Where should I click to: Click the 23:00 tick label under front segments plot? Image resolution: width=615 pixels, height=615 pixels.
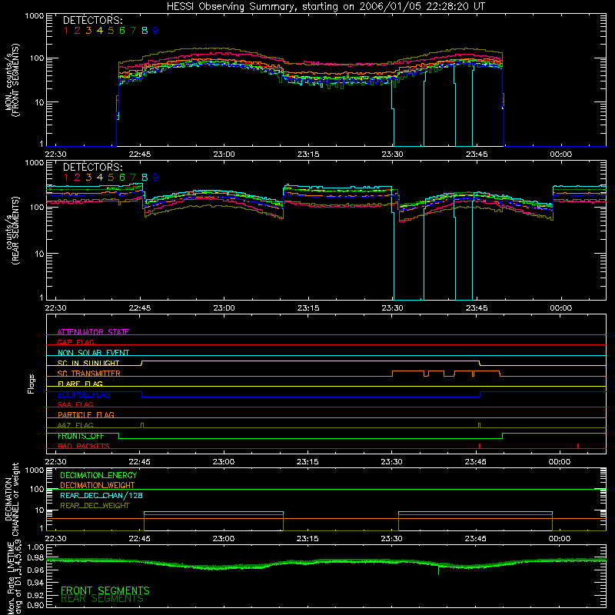pos(224,155)
